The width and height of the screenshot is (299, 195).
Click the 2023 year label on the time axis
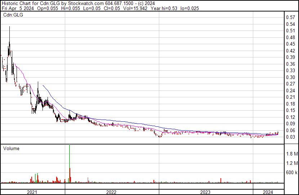coord(205,192)
